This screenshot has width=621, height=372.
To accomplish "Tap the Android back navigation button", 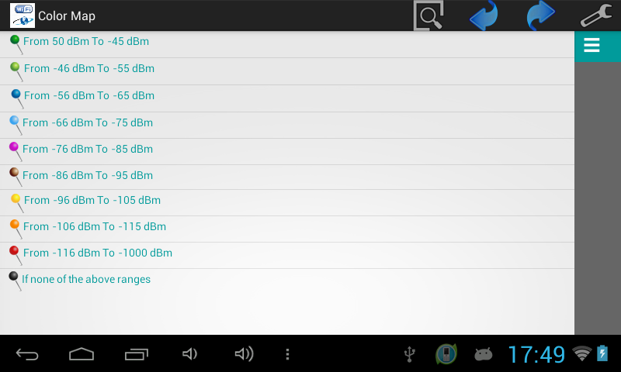I will pyautogui.click(x=27, y=354).
